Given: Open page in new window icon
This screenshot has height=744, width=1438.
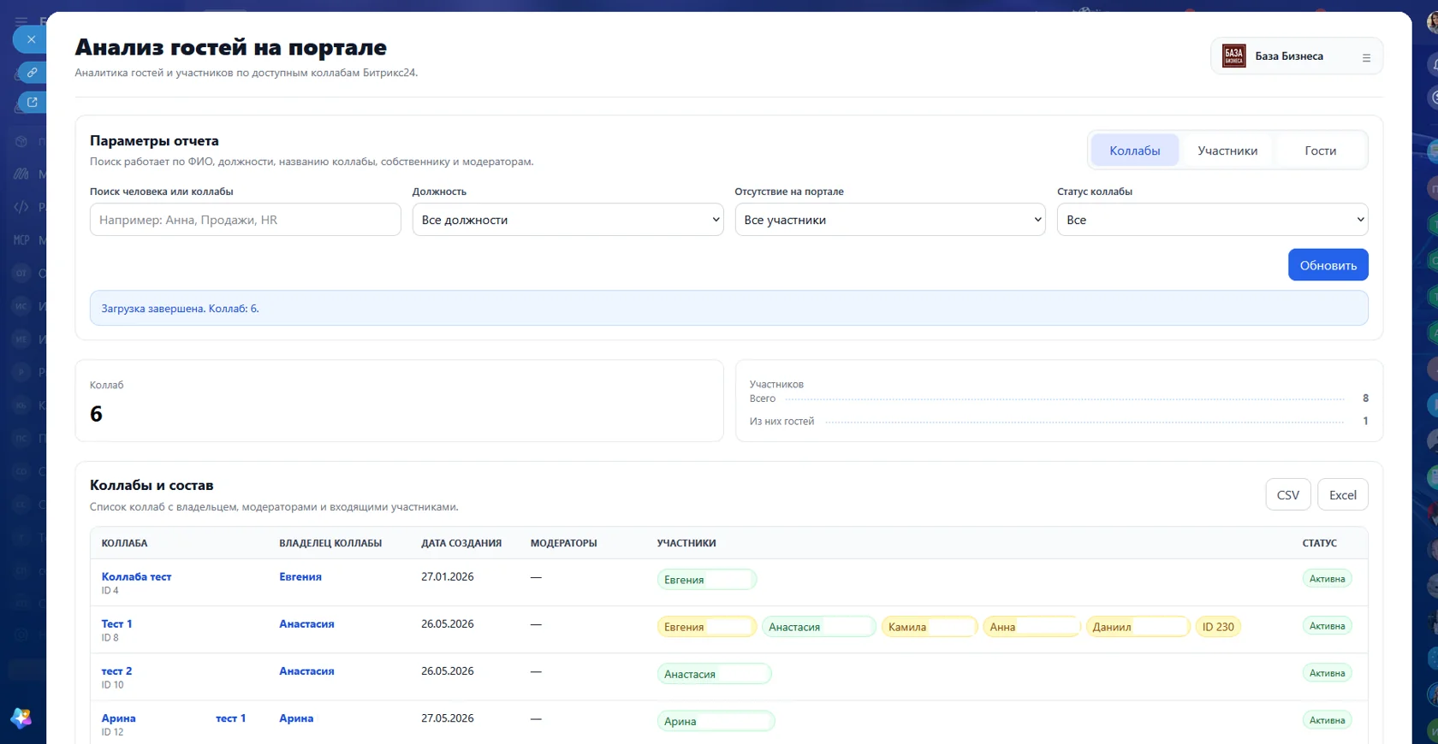Looking at the screenshot, I should click(x=32, y=103).
